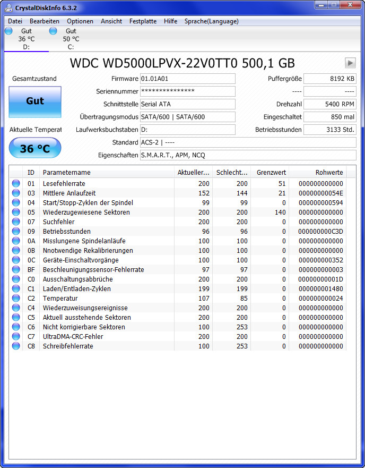Viewport: 365px width, 468px height.
Task: Click the Gut health status button
Action: (35, 102)
